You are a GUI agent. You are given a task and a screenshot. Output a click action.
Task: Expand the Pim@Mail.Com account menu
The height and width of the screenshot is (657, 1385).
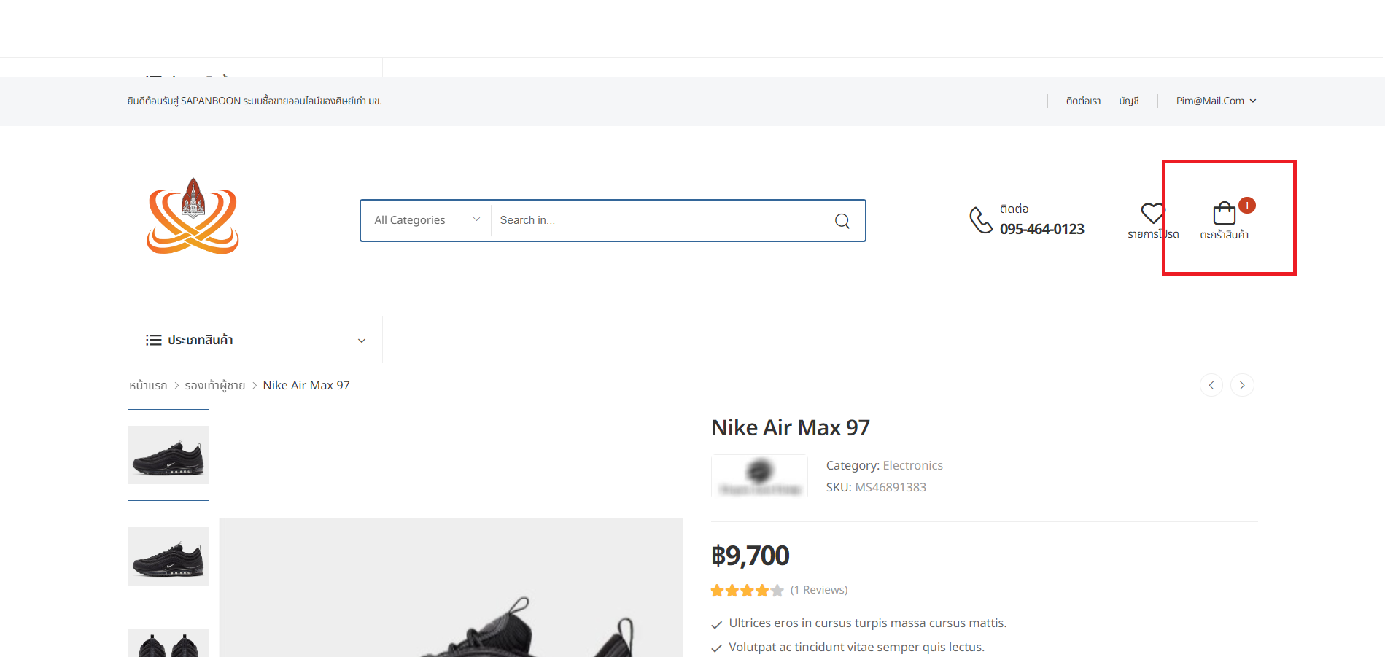pyautogui.click(x=1215, y=101)
